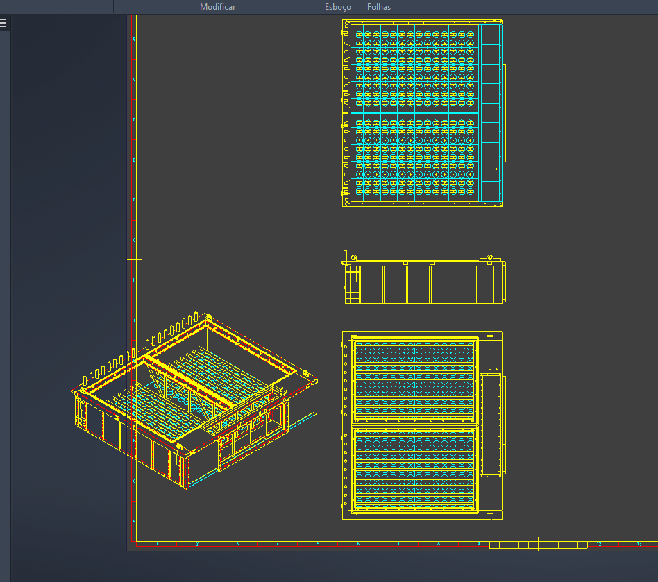Pick the lower yellow grille in bottom view
658x582 pixels.
[415, 470]
